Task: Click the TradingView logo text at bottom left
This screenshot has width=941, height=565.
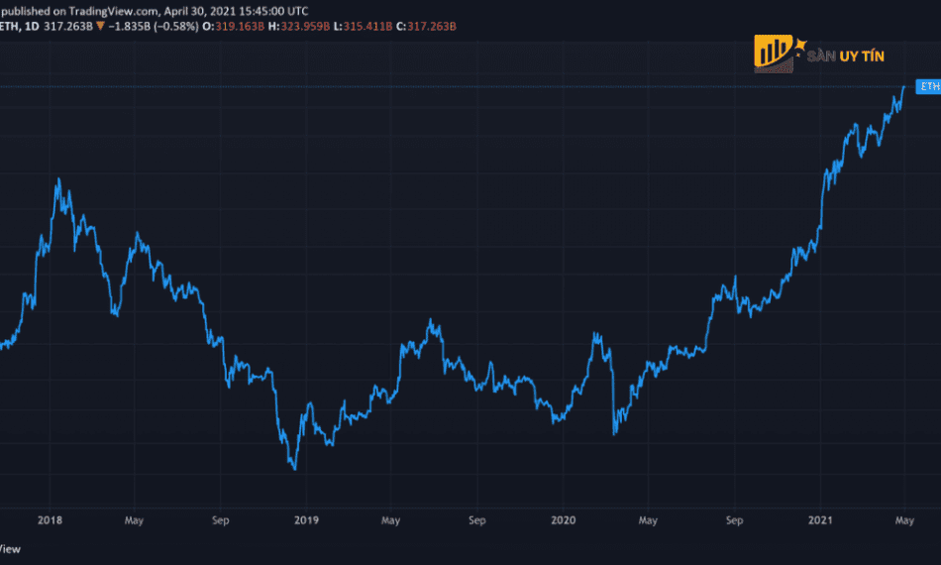Action: pyautogui.click(x=9, y=548)
